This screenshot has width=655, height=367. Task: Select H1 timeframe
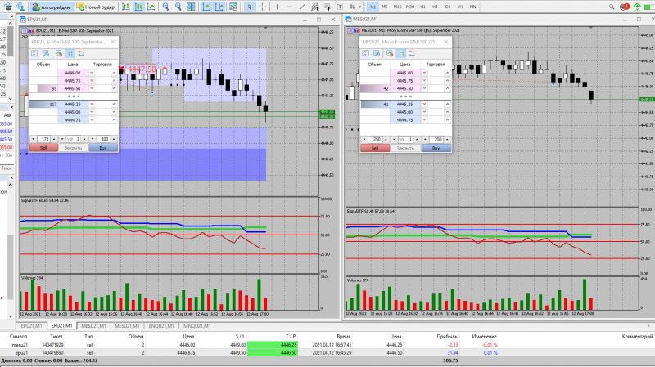[x=422, y=7]
